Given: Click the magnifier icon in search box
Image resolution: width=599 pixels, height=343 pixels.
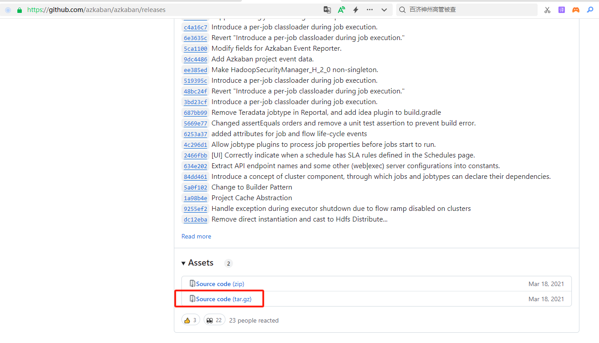Looking at the screenshot, I should 402,10.
